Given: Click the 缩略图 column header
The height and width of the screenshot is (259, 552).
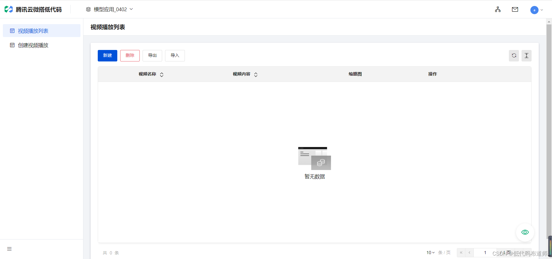Looking at the screenshot, I should click(x=355, y=74).
